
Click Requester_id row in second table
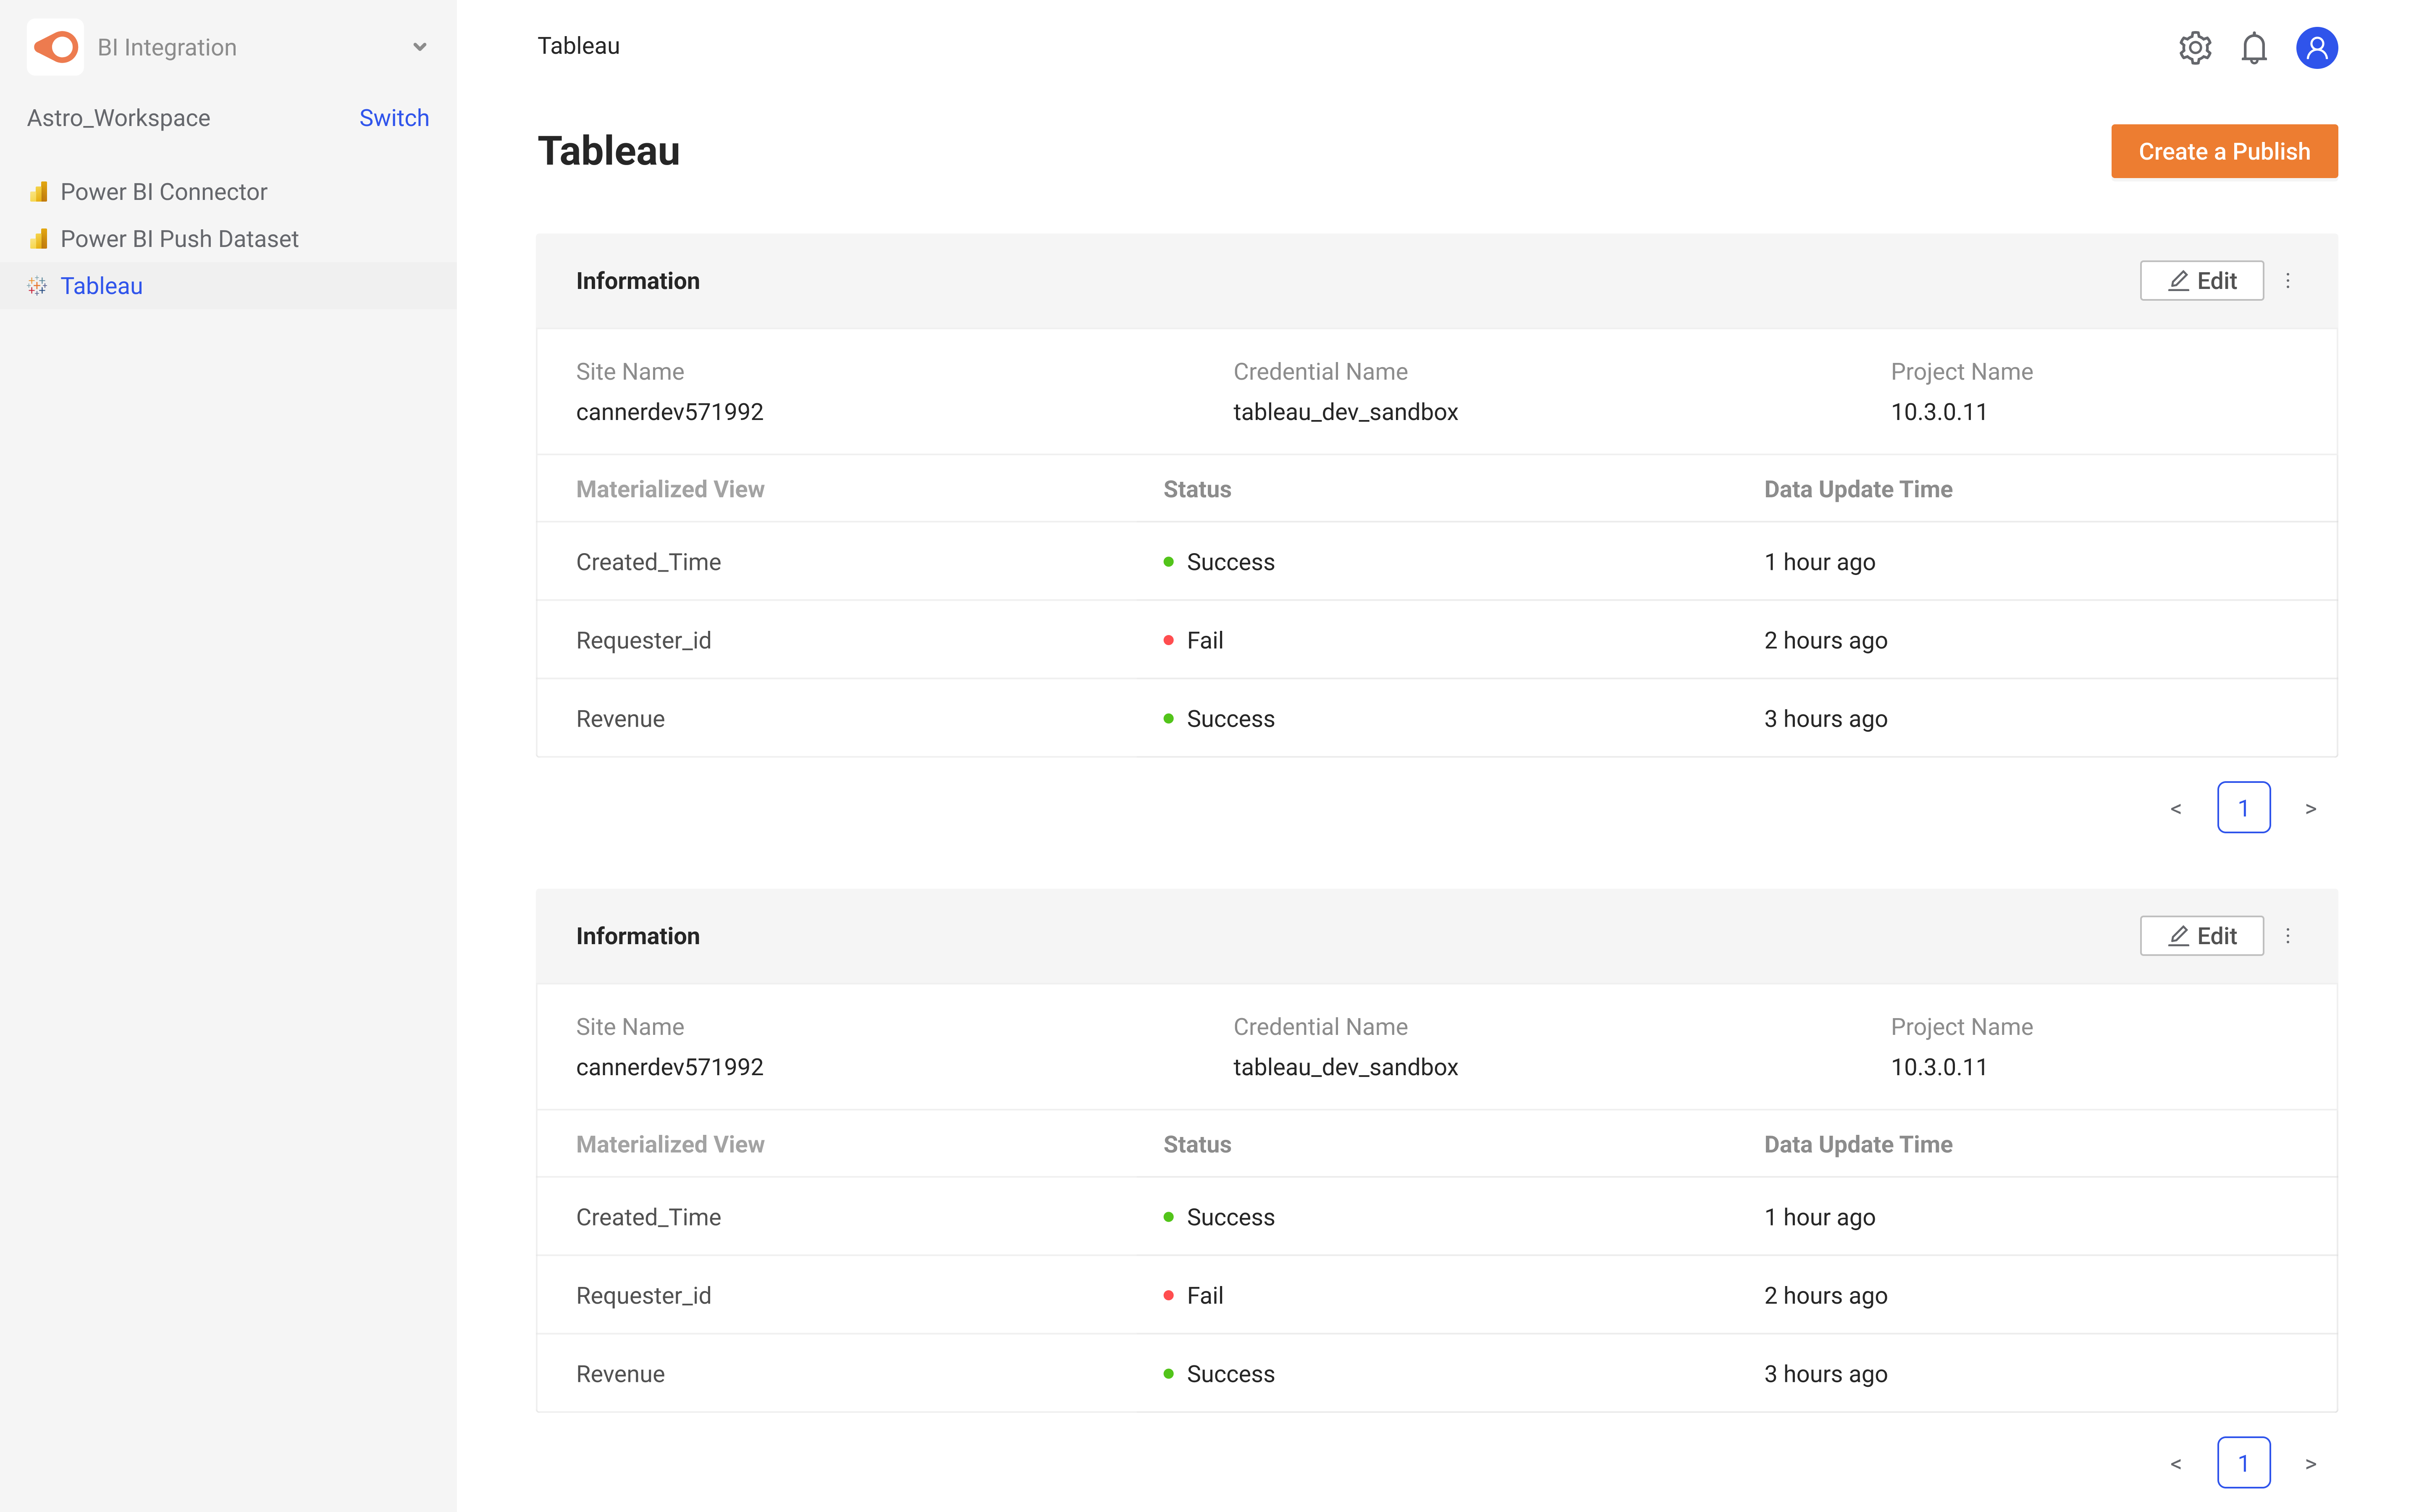pyautogui.click(x=1436, y=1295)
